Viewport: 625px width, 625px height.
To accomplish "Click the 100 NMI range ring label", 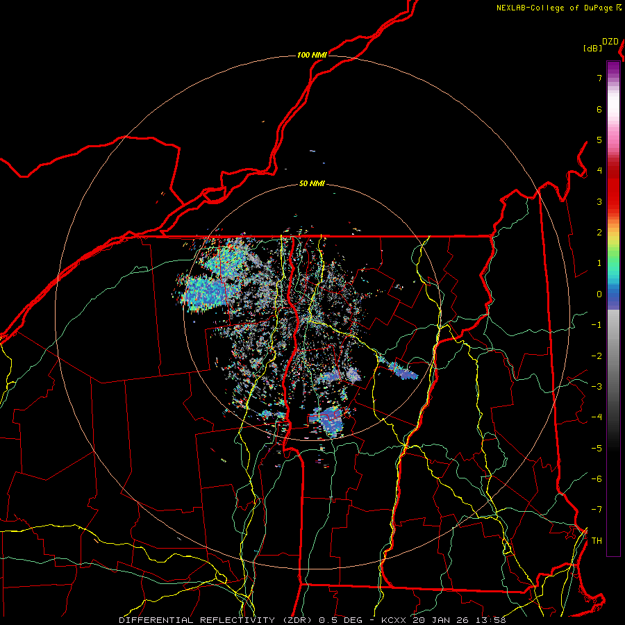I will (312, 55).
